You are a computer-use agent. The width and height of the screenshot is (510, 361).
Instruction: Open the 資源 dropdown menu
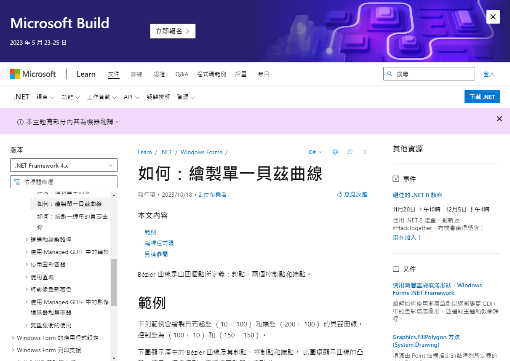coord(186,97)
